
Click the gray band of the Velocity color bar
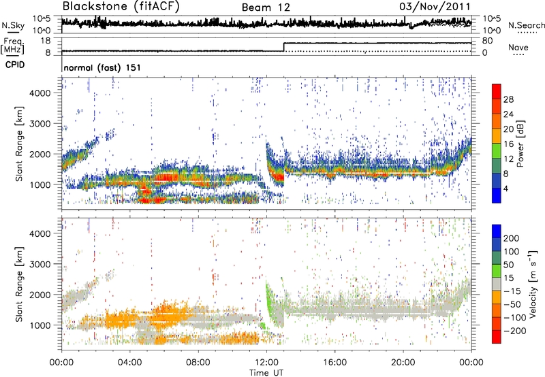tap(497, 284)
